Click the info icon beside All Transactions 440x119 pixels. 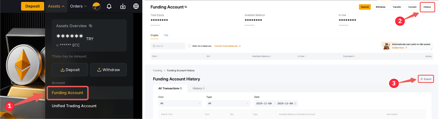[181, 88]
